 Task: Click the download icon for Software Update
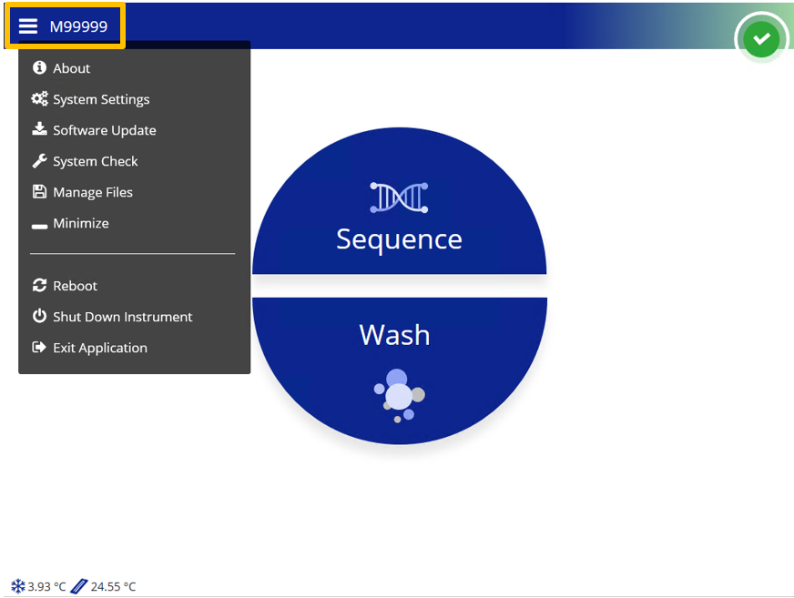coord(38,129)
